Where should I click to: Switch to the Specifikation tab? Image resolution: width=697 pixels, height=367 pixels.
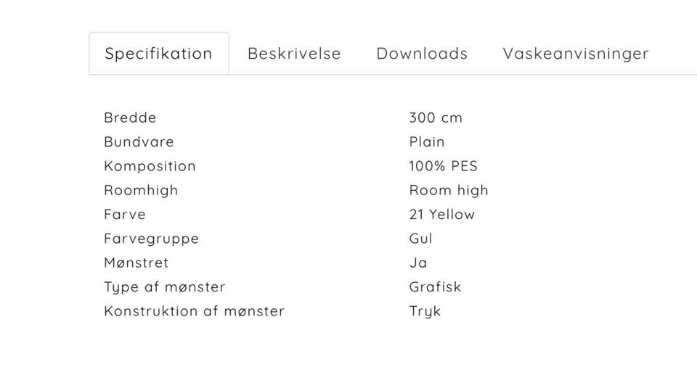(x=158, y=54)
